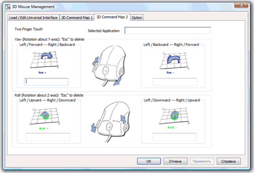The image size is (254, 173).
Task: Click the Yaw + rotation grid image
Action: 44,60
